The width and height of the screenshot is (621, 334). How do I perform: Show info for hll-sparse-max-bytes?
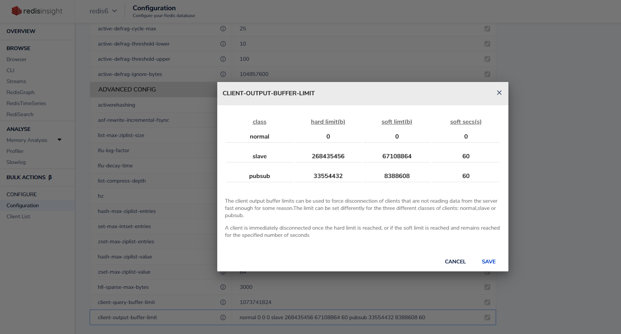pyautogui.click(x=223, y=287)
